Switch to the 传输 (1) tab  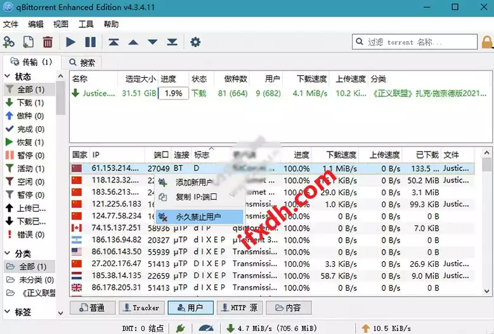(31, 62)
